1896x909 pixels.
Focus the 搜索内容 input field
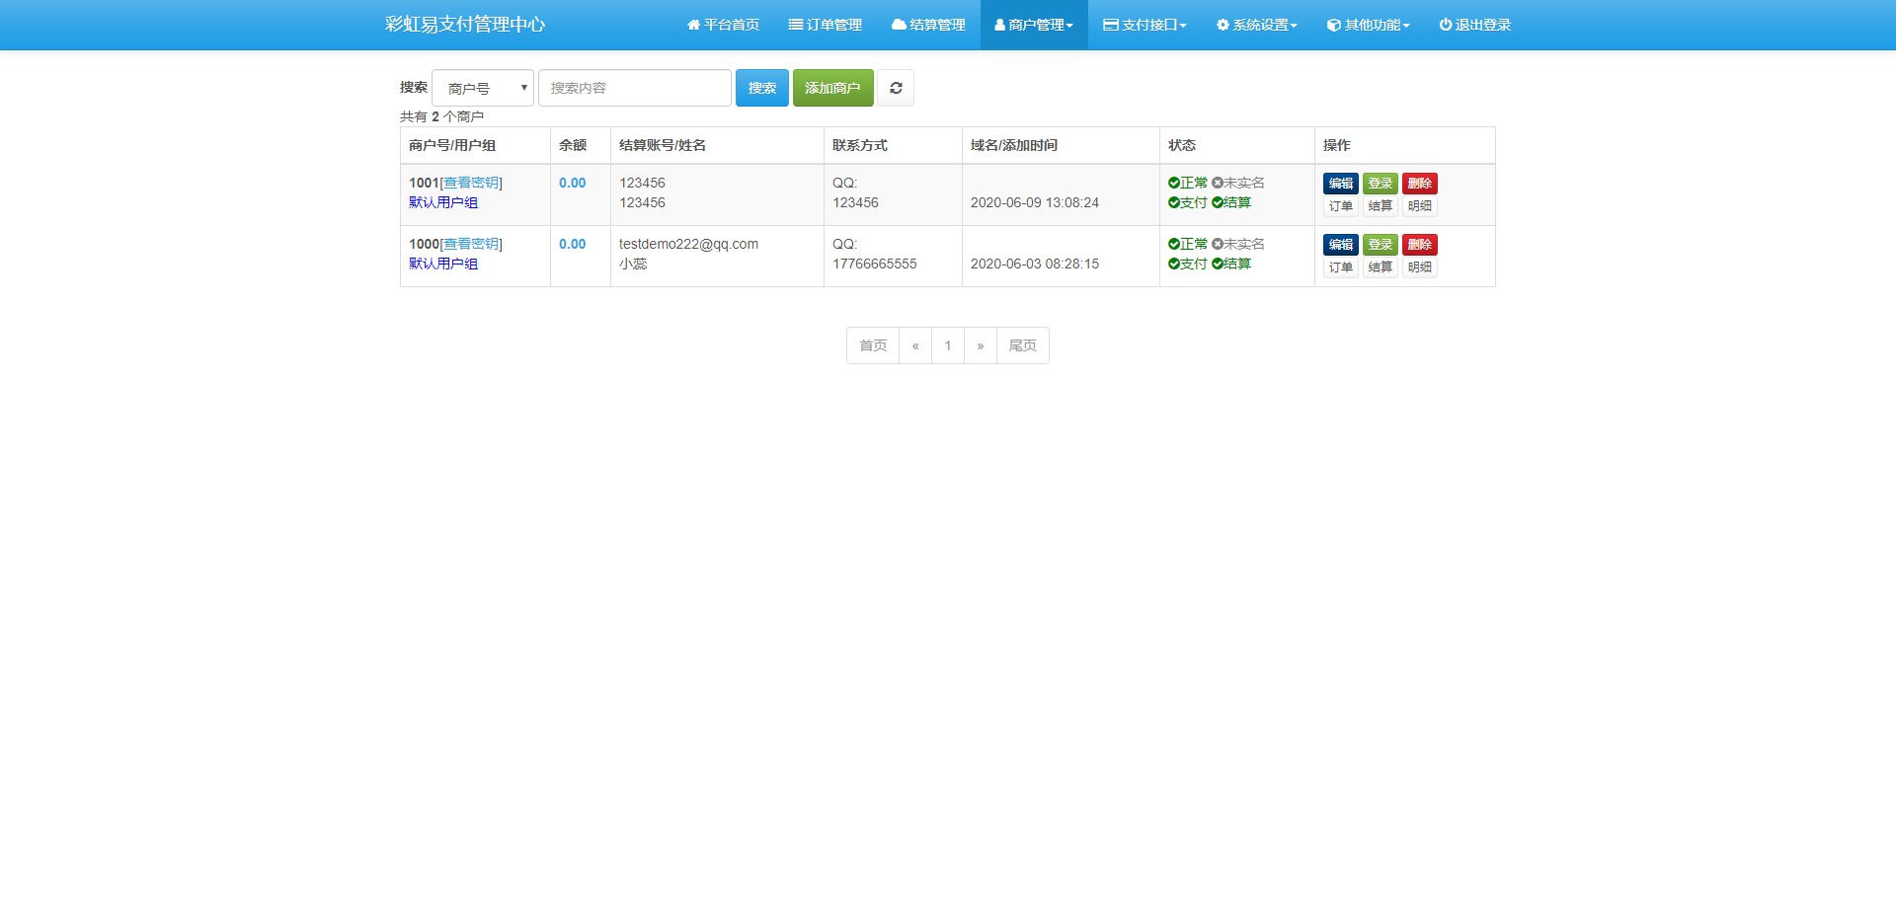pyautogui.click(x=634, y=88)
